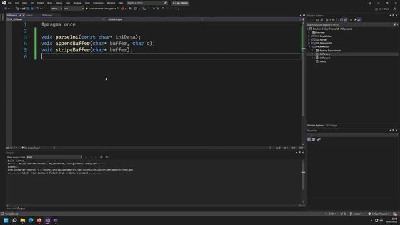Switch to the main.c editor tab
Screen dimensions: 400x225
coord(29,15)
